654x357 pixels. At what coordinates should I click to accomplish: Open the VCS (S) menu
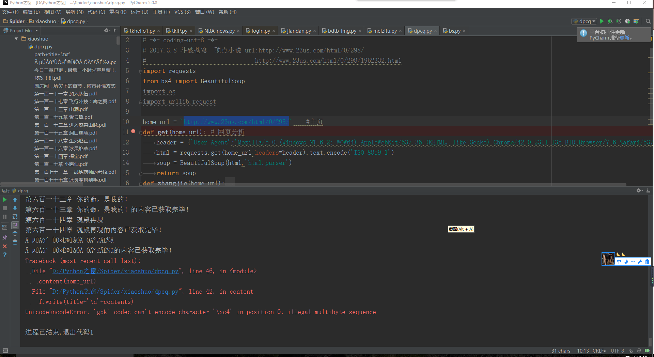click(x=182, y=12)
